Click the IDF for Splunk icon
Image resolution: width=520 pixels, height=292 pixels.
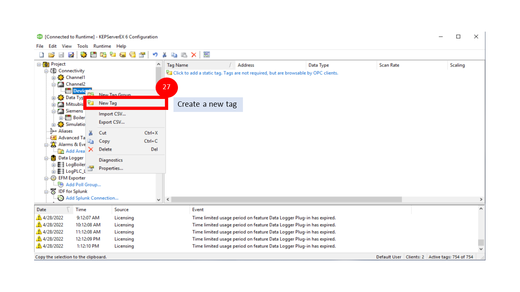point(54,191)
